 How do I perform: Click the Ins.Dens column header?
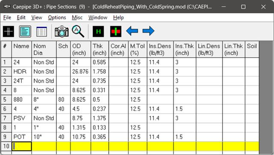click(x=160, y=50)
